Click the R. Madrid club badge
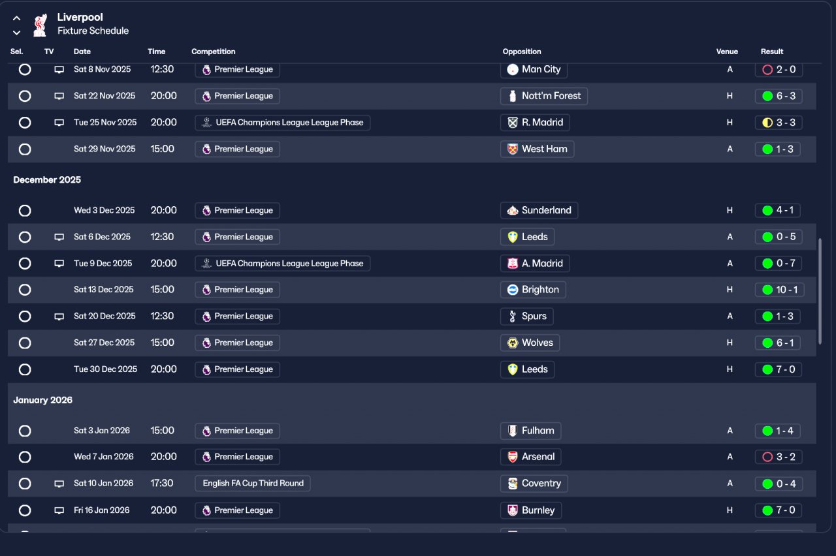This screenshot has width=836, height=556. tap(513, 123)
